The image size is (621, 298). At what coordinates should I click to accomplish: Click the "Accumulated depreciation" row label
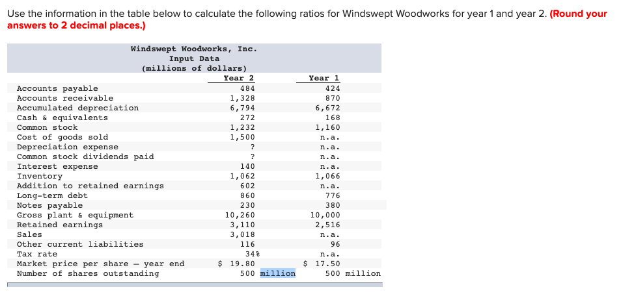point(77,108)
